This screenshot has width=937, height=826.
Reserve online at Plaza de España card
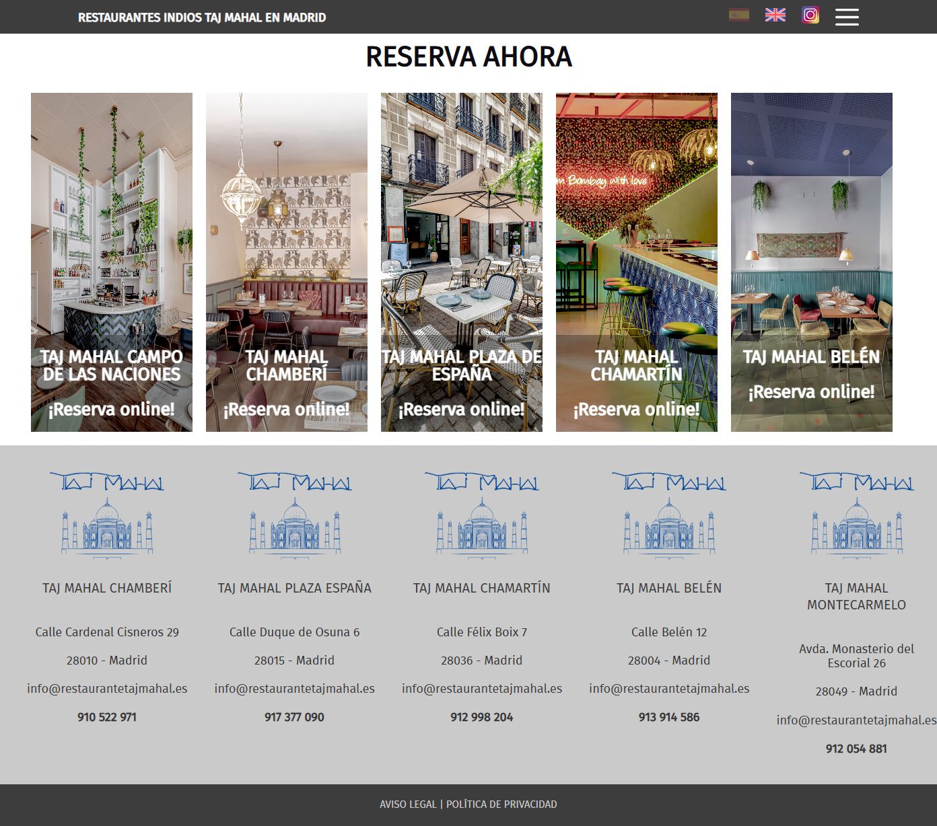pyautogui.click(x=462, y=409)
